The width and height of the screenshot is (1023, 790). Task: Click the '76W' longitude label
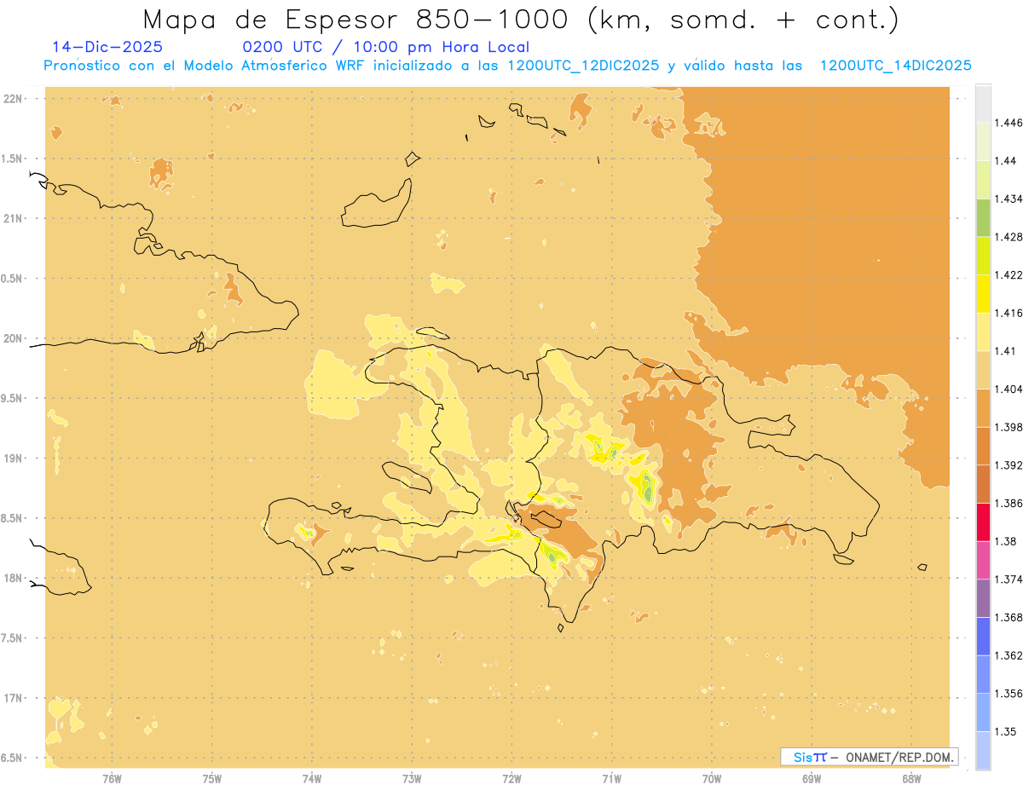[x=112, y=779]
